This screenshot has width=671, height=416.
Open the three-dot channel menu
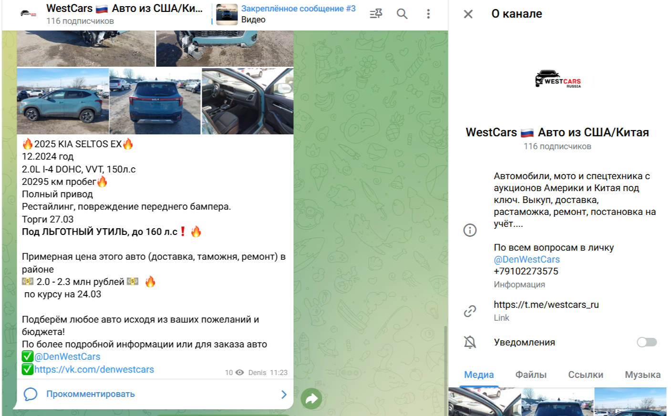click(x=428, y=14)
